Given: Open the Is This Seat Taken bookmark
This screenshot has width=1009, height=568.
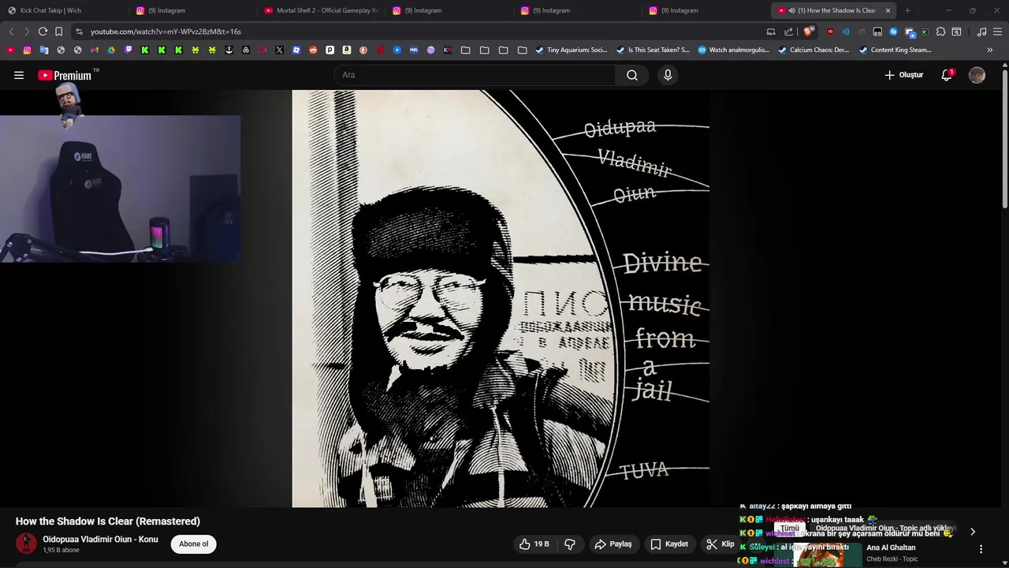Looking at the screenshot, I should (x=653, y=50).
